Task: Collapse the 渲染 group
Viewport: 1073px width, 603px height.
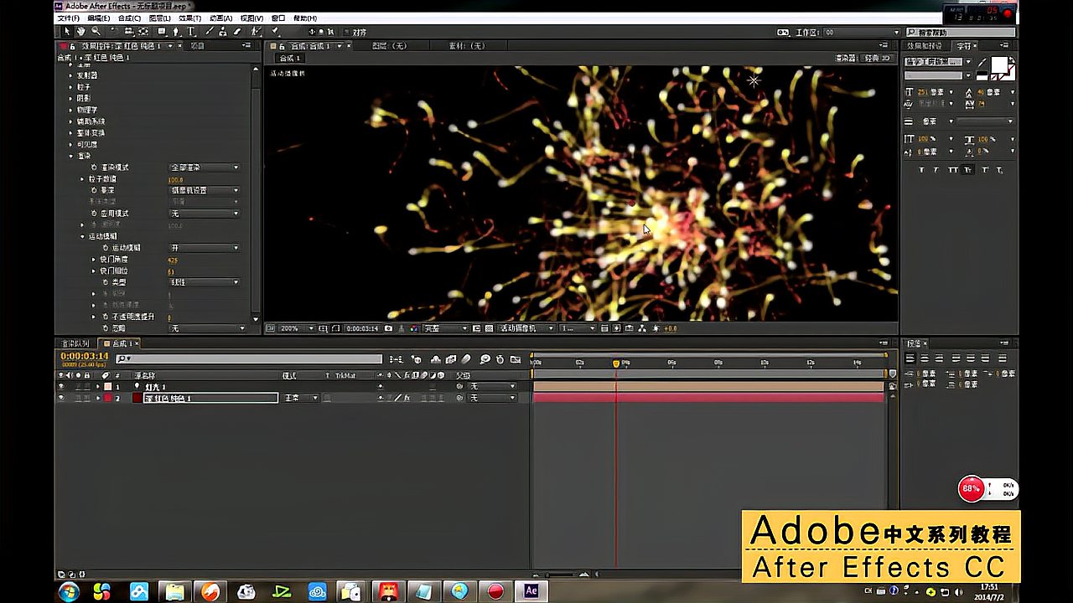Action: 71,156
